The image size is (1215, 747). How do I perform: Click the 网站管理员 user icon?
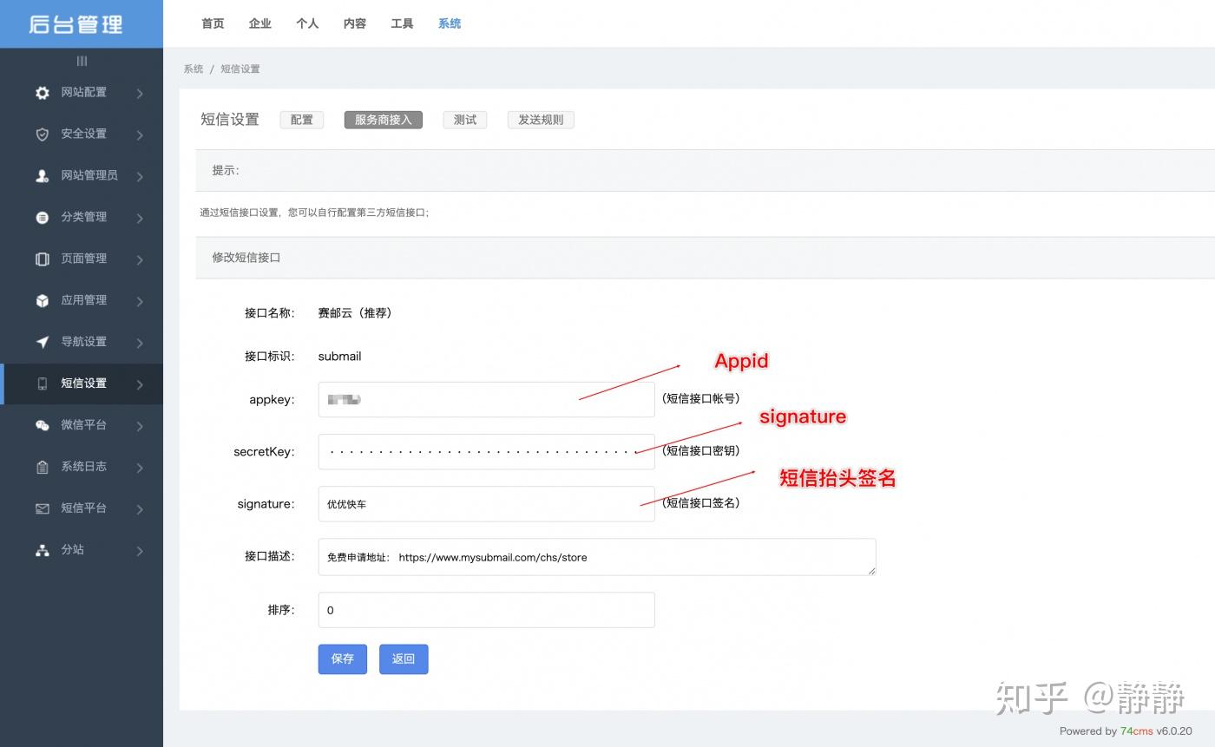[x=42, y=176]
